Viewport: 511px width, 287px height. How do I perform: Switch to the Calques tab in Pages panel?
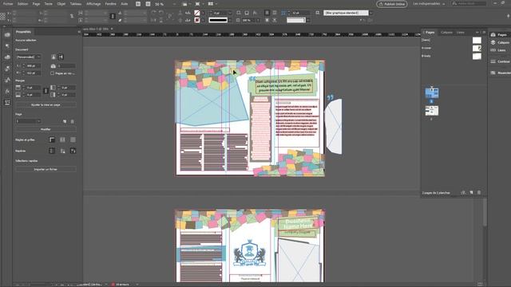point(446,32)
